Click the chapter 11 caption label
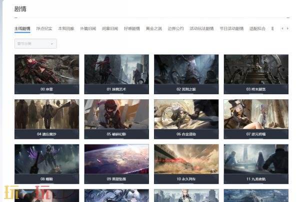 point(256,179)
